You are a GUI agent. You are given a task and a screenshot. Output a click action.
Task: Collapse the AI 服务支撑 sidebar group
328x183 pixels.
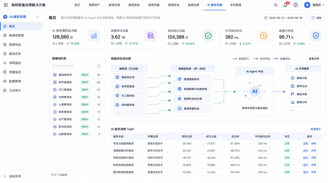[x=37, y=17]
